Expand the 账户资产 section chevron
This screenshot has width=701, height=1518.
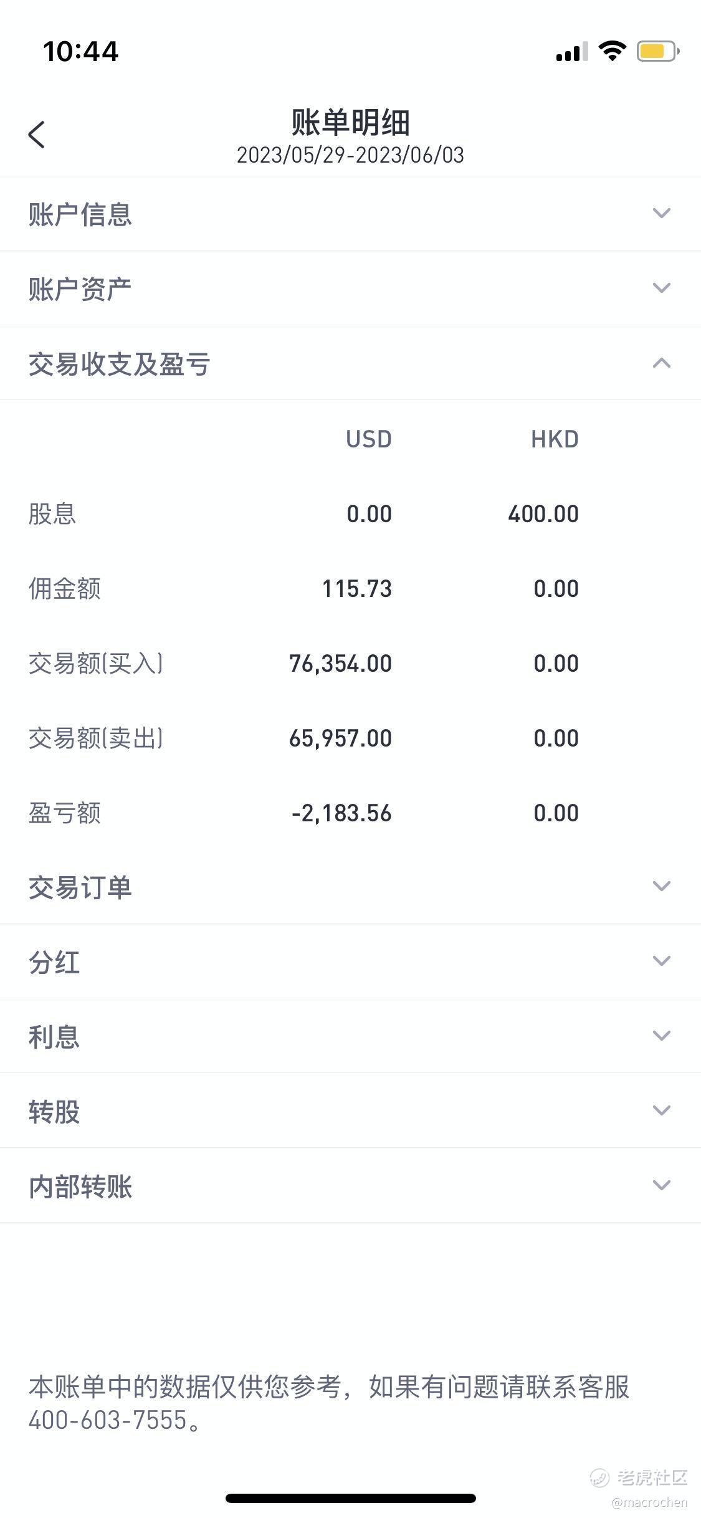661,288
